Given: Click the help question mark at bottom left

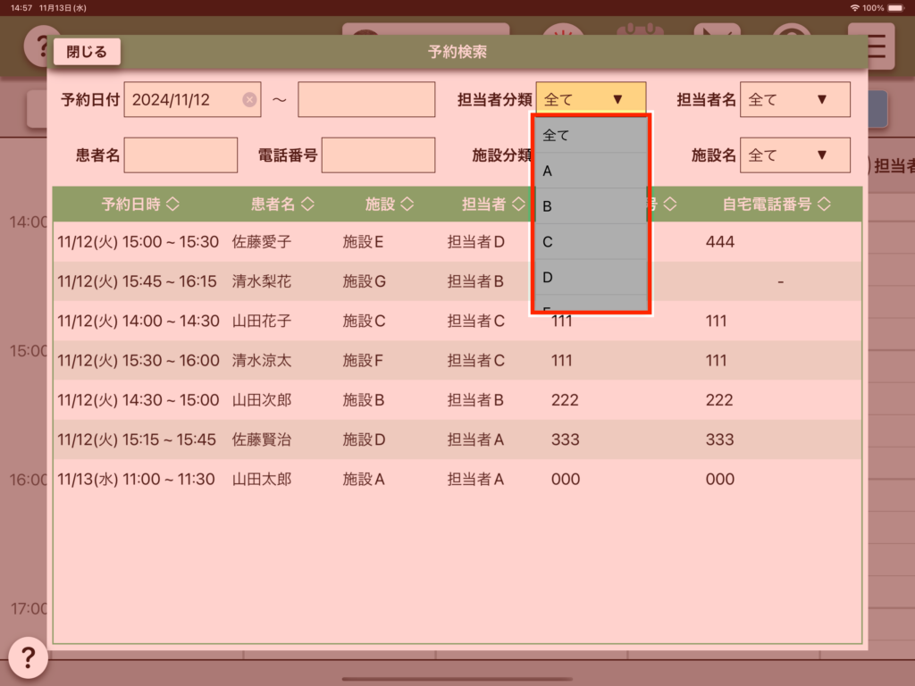Looking at the screenshot, I should [28, 658].
